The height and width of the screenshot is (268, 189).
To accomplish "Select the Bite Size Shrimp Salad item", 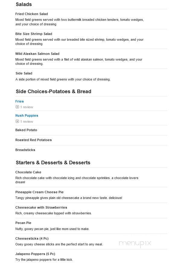I will 34,34.
